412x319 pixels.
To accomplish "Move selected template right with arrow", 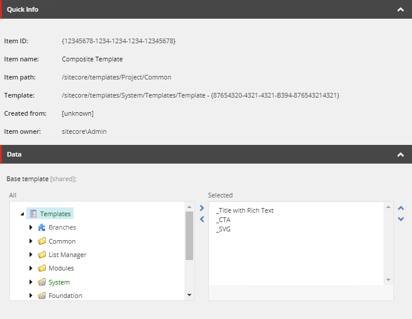I will (x=202, y=208).
